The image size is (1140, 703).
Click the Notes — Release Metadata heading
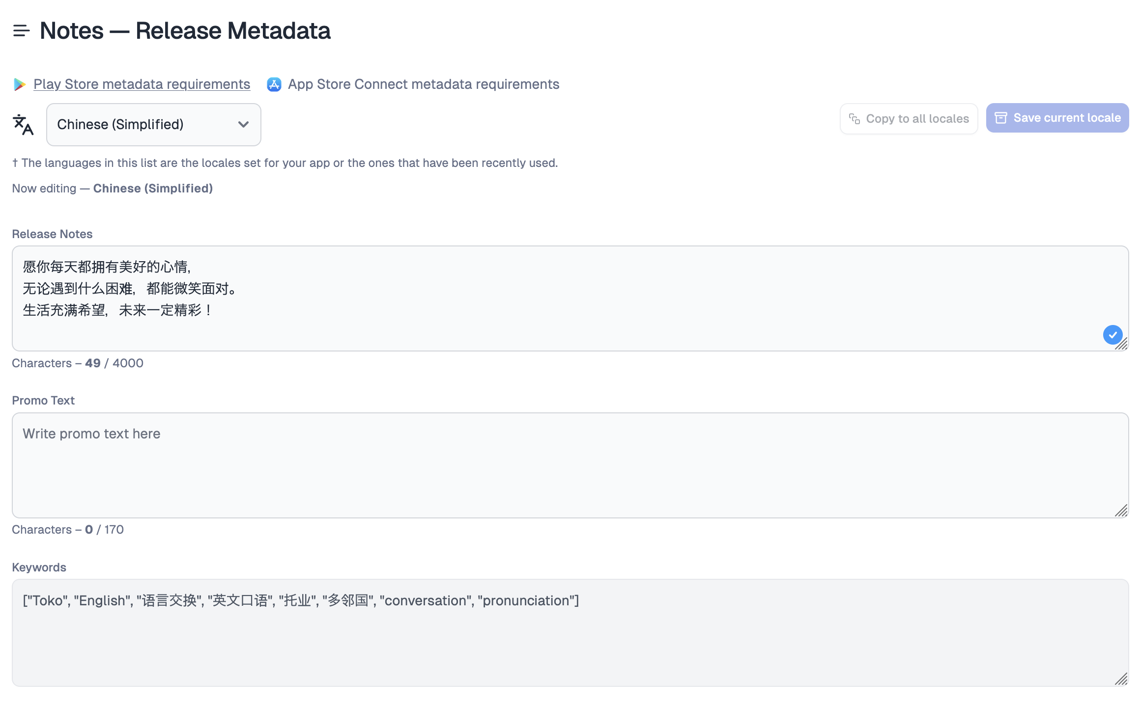point(185,31)
